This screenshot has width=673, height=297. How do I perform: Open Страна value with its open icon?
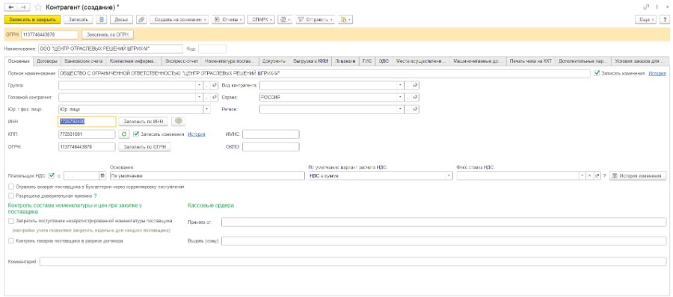tap(415, 97)
